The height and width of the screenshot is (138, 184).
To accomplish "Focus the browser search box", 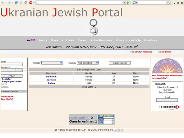I will (x=152, y=3).
